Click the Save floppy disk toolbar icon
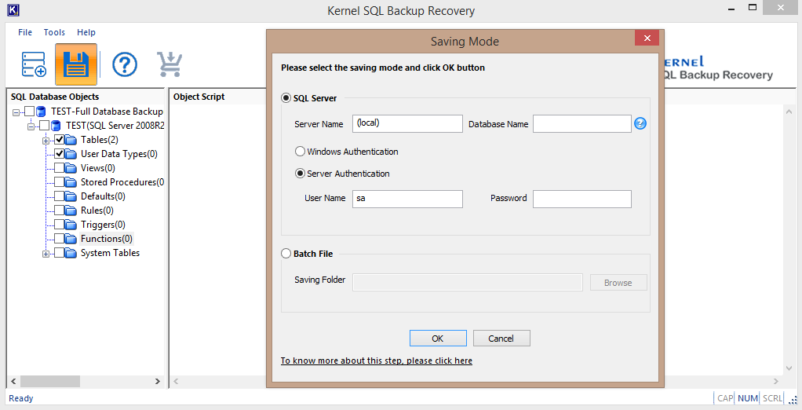Image resolution: width=802 pixels, height=410 pixels. [x=76, y=64]
